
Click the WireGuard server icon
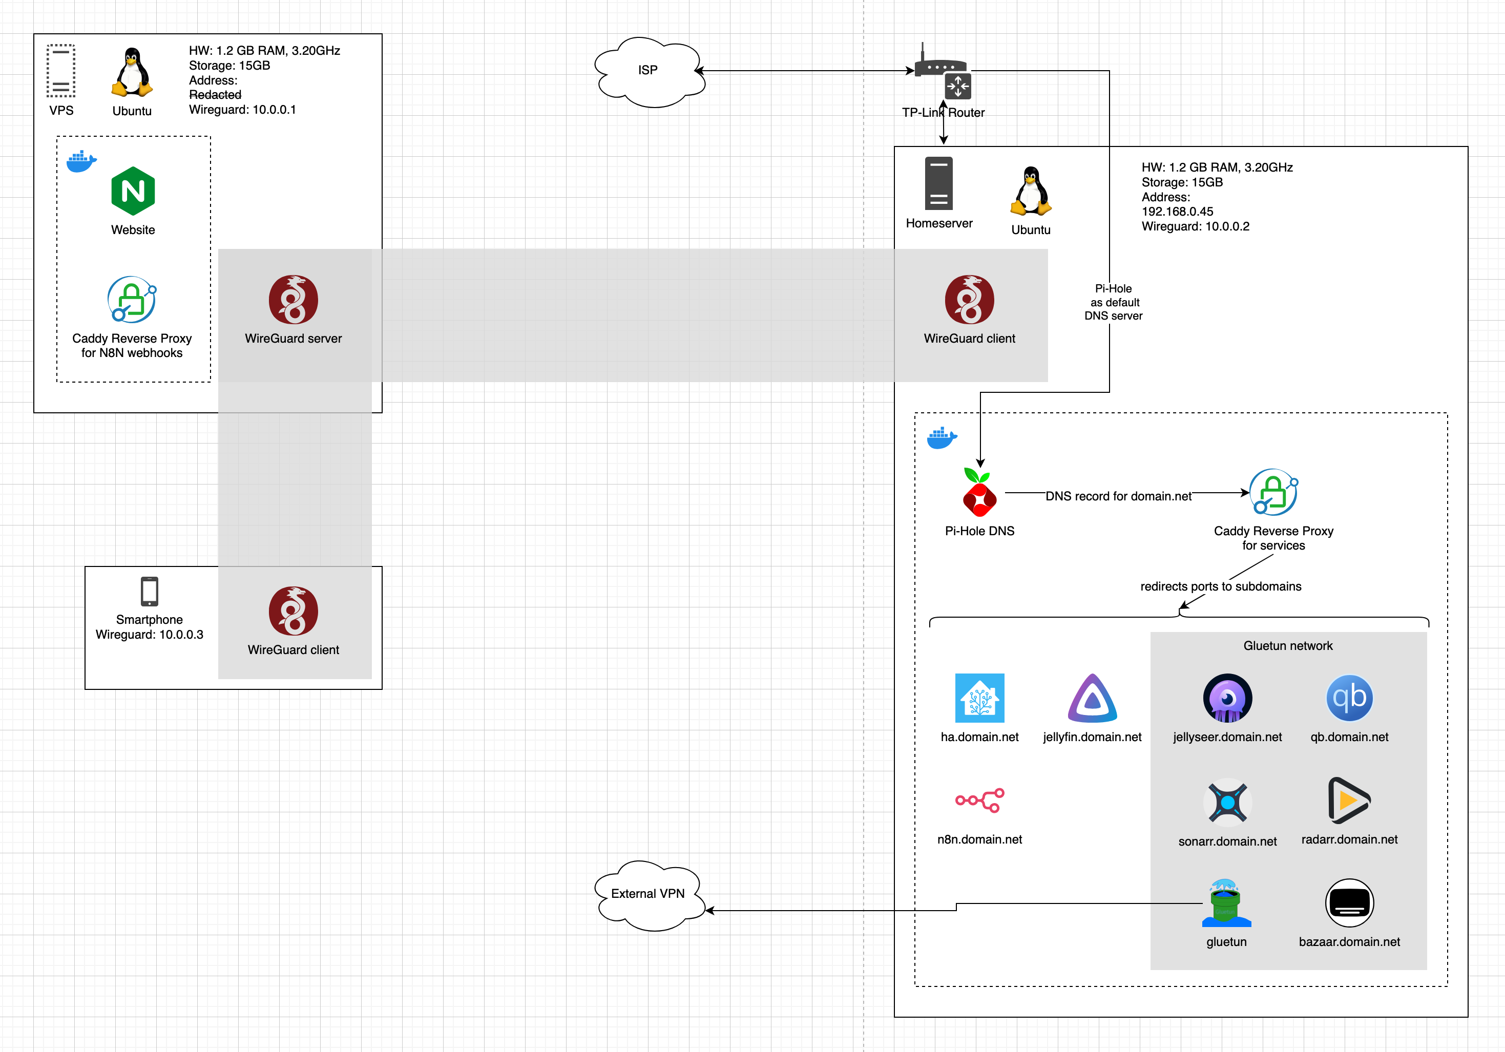(294, 300)
